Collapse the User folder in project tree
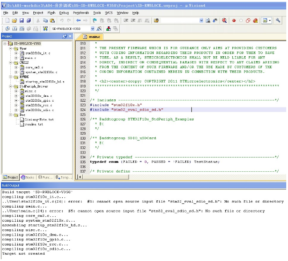 pos(10,48)
